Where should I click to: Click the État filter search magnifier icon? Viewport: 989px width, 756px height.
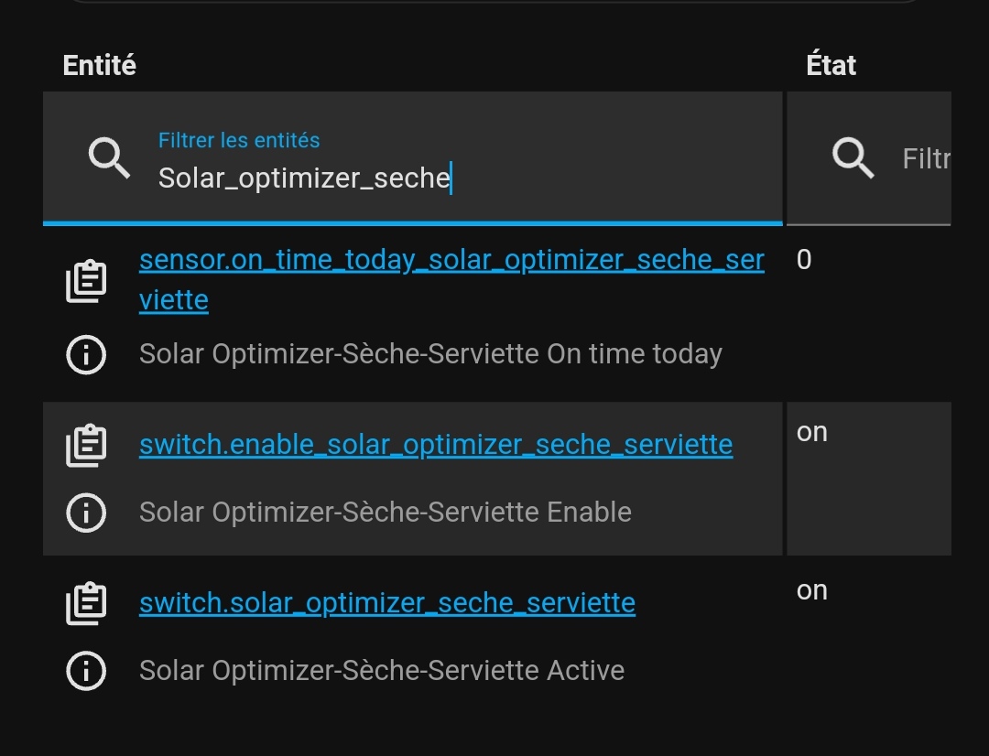tap(853, 157)
